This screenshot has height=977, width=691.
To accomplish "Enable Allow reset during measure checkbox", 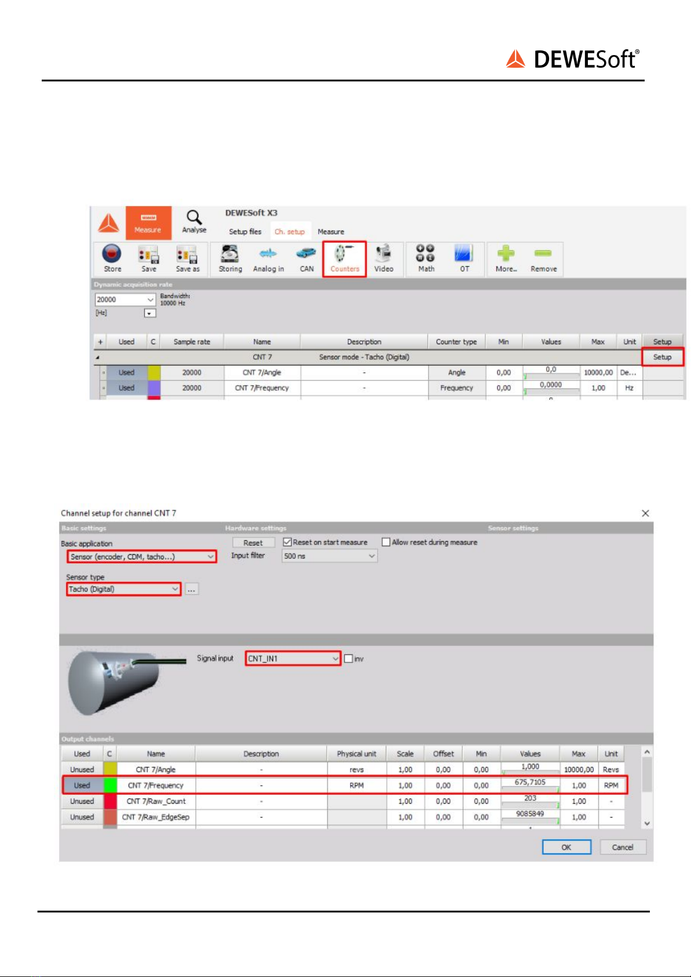I will coord(386,542).
